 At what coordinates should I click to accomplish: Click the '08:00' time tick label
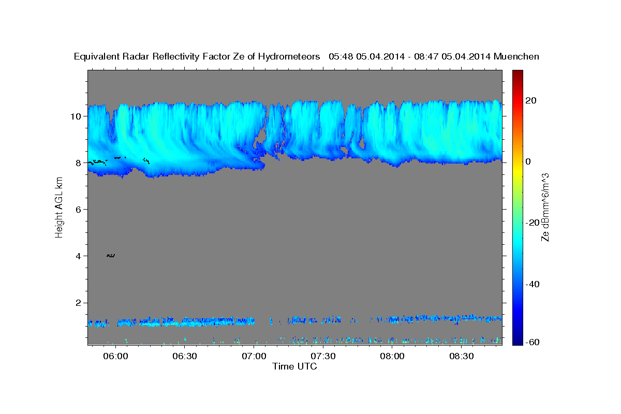(x=392, y=357)
